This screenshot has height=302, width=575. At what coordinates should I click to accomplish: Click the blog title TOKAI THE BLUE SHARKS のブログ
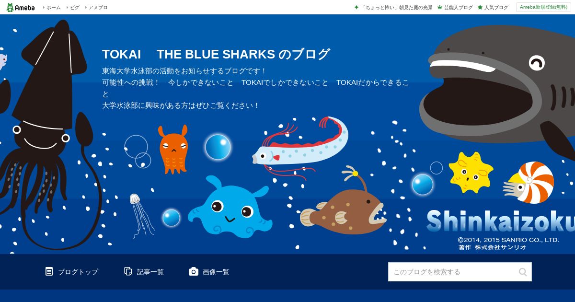click(216, 54)
